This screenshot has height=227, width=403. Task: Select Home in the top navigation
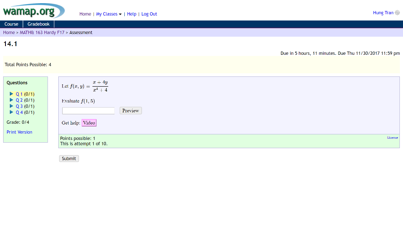(85, 14)
